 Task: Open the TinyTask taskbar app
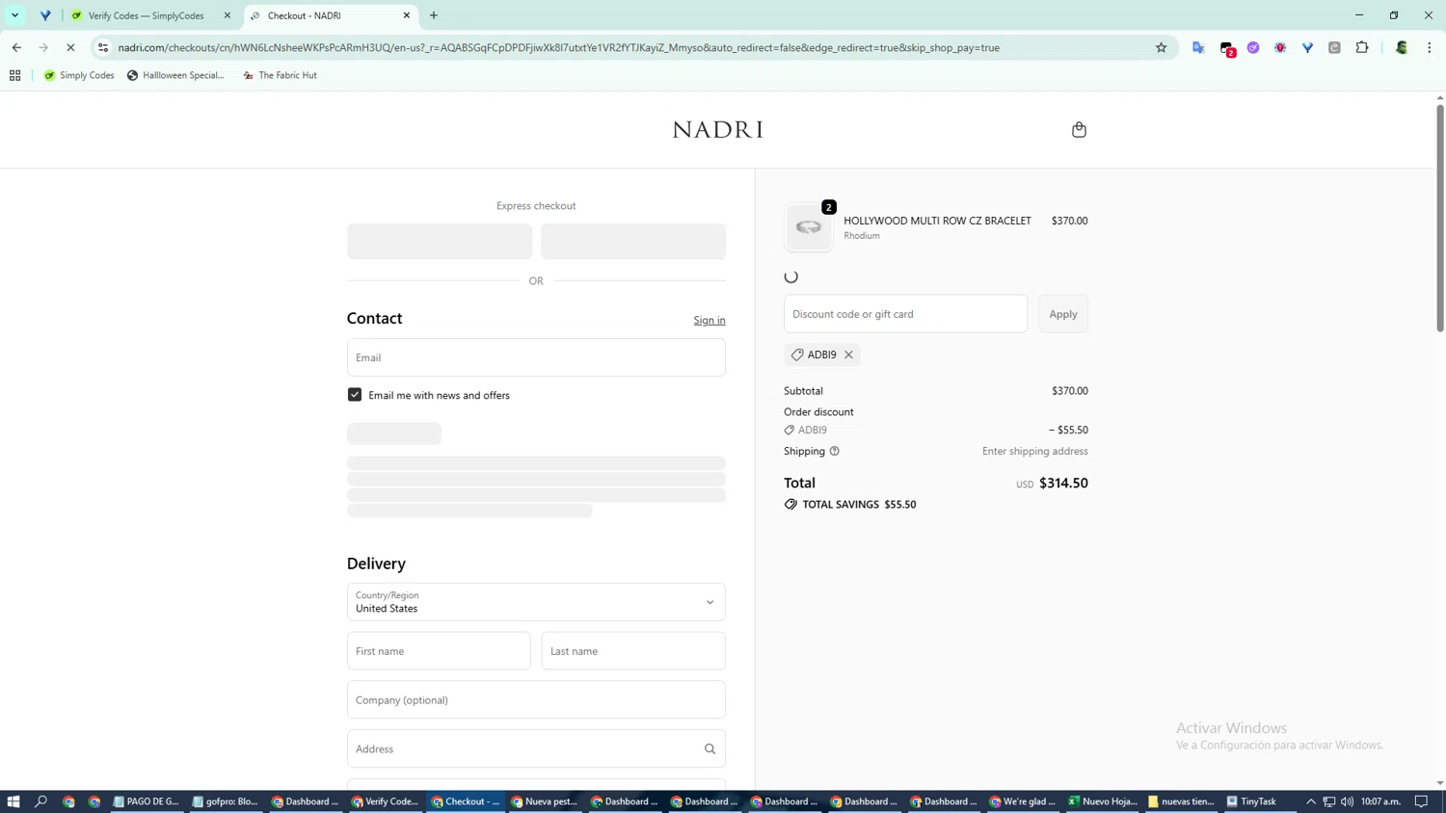(1251, 801)
